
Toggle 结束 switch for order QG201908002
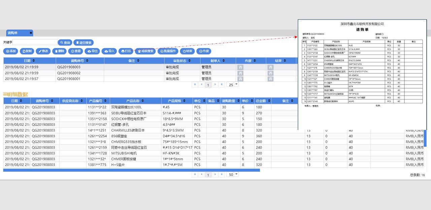point(270,73)
